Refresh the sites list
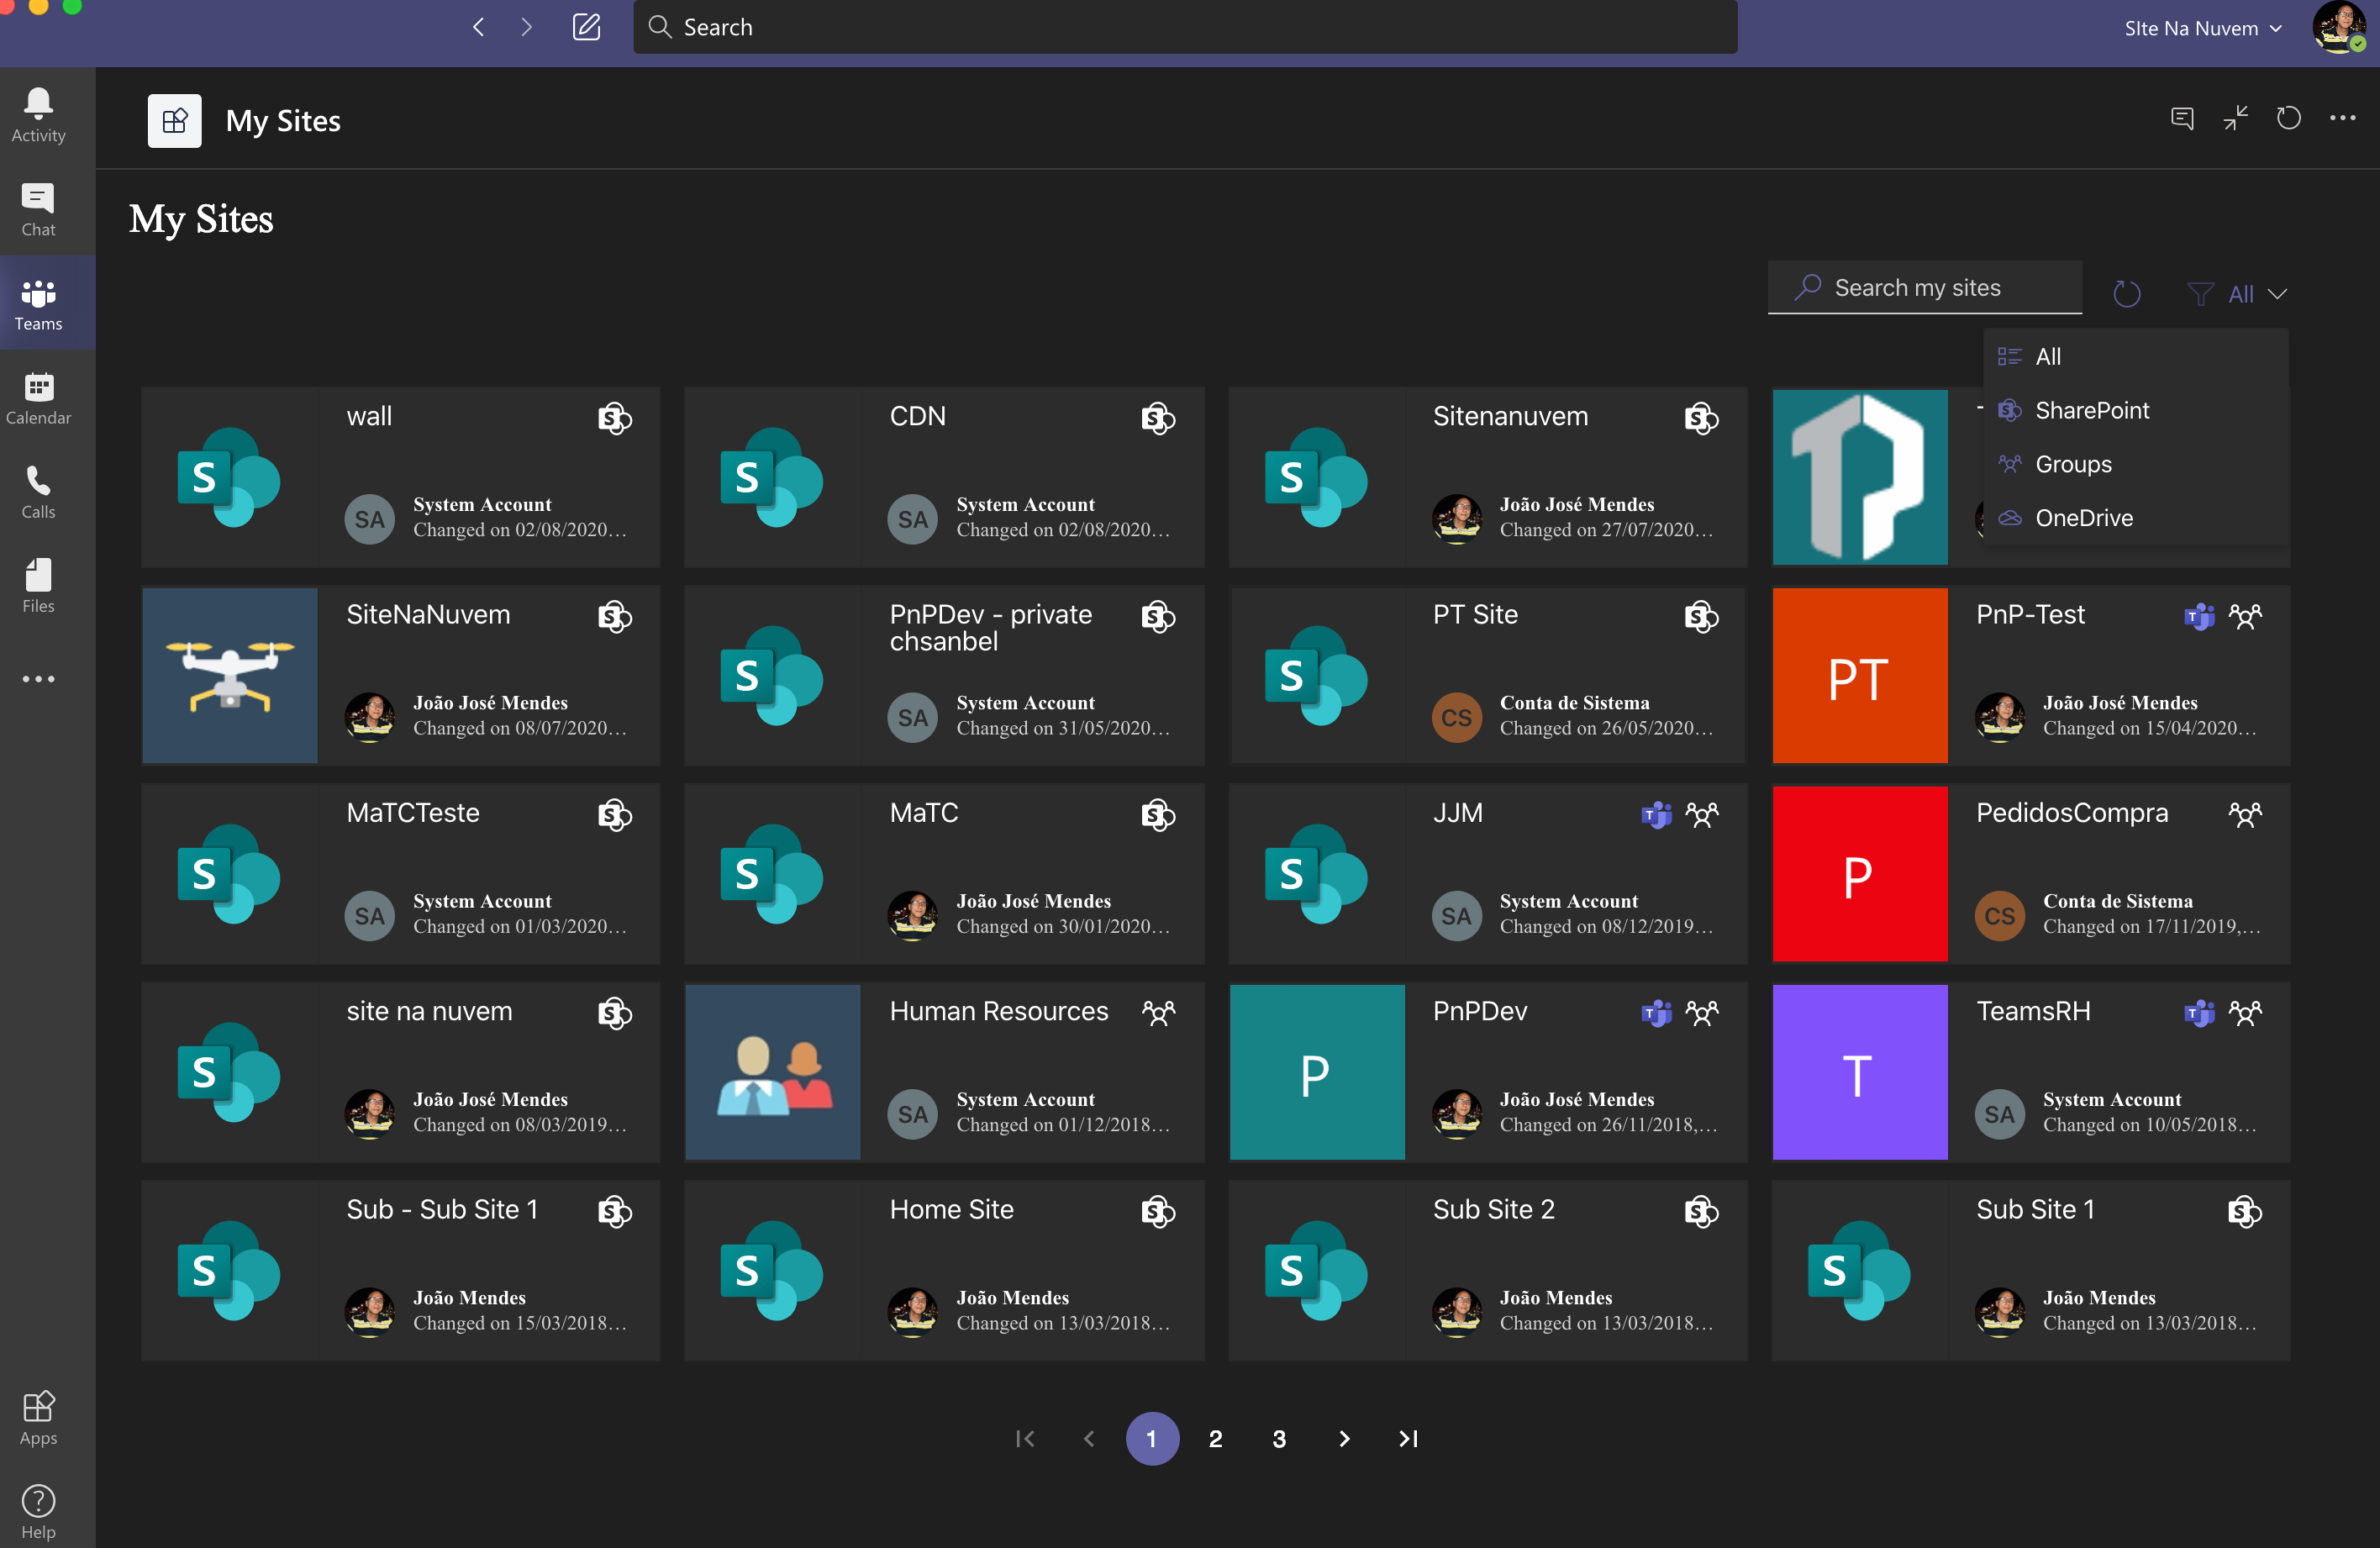The image size is (2380, 1548). coord(2127,294)
